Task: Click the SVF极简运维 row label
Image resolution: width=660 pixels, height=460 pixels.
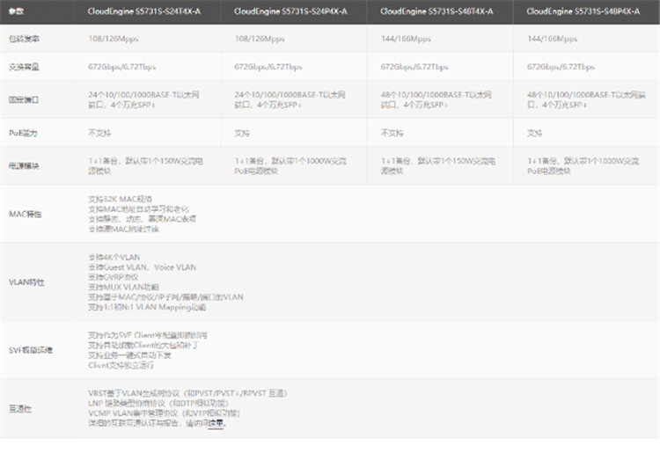Action: (x=31, y=349)
